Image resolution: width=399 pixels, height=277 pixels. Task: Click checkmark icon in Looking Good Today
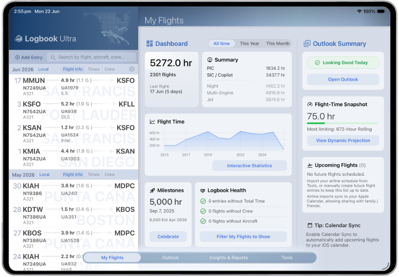click(x=317, y=63)
